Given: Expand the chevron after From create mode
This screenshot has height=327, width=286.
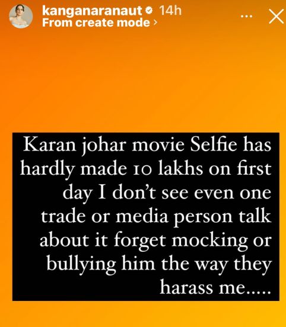Looking at the screenshot, I should 155,23.
